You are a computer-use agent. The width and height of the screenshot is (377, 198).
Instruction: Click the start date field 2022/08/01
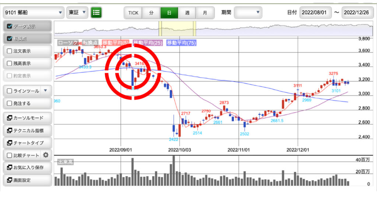click(x=315, y=13)
